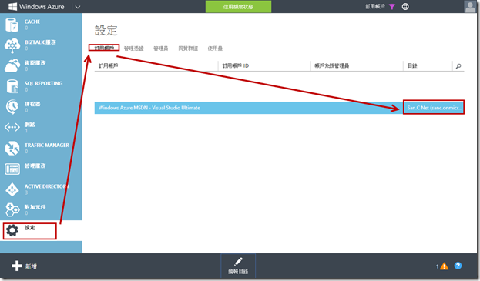The height and width of the screenshot is (281, 480).
Task: Open 網路 (Networks) in the sidebar
Action: [x=41, y=128]
